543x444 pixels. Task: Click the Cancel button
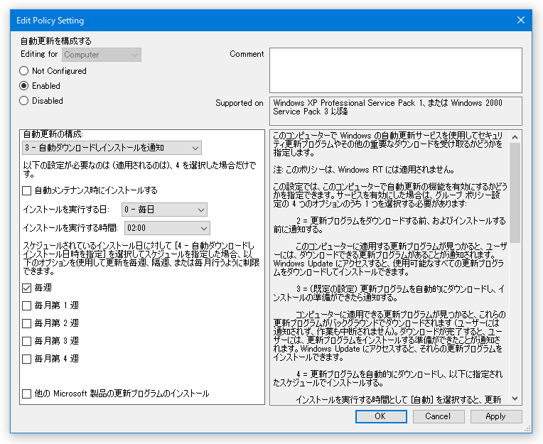[x=439, y=416]
